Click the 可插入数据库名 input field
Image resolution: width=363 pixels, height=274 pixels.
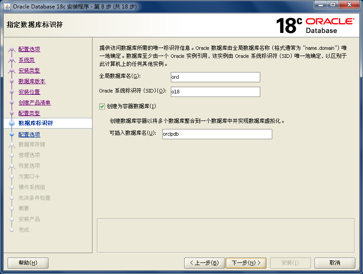point(217,134)
